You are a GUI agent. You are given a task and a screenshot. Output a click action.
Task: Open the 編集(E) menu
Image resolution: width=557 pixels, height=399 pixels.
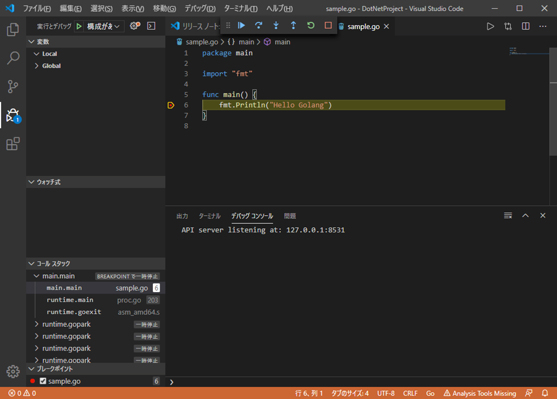point(71,9)
